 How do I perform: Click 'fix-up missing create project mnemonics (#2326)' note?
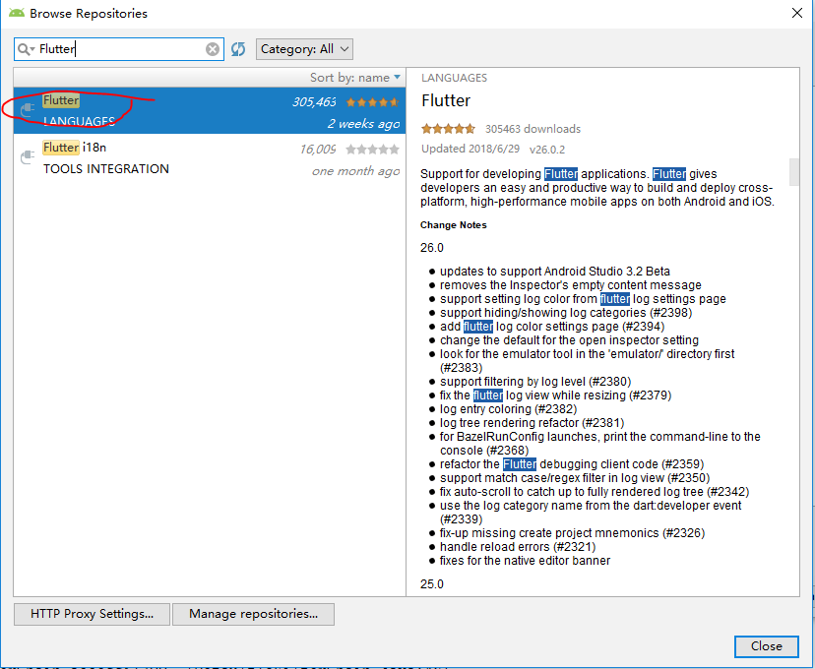[572, 533]
